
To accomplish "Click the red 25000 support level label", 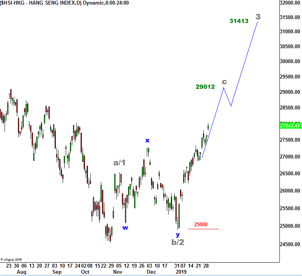I will (201, 224).
